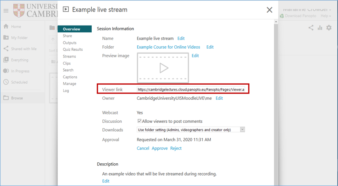The image size is (338, 186).
Task: Open the Help dropdown menu
Action: click(326, 16)
